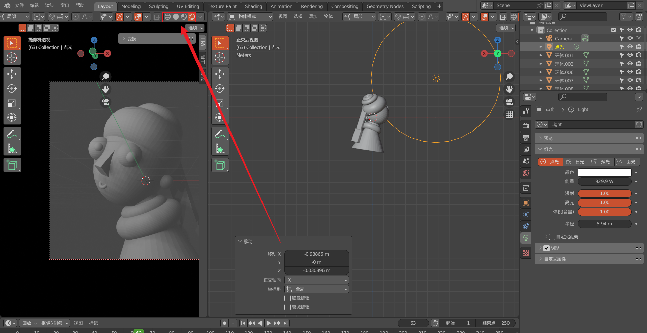Switch to the UV Editing workspace tab
Screen dimensions: 647x333
(188, 6)
